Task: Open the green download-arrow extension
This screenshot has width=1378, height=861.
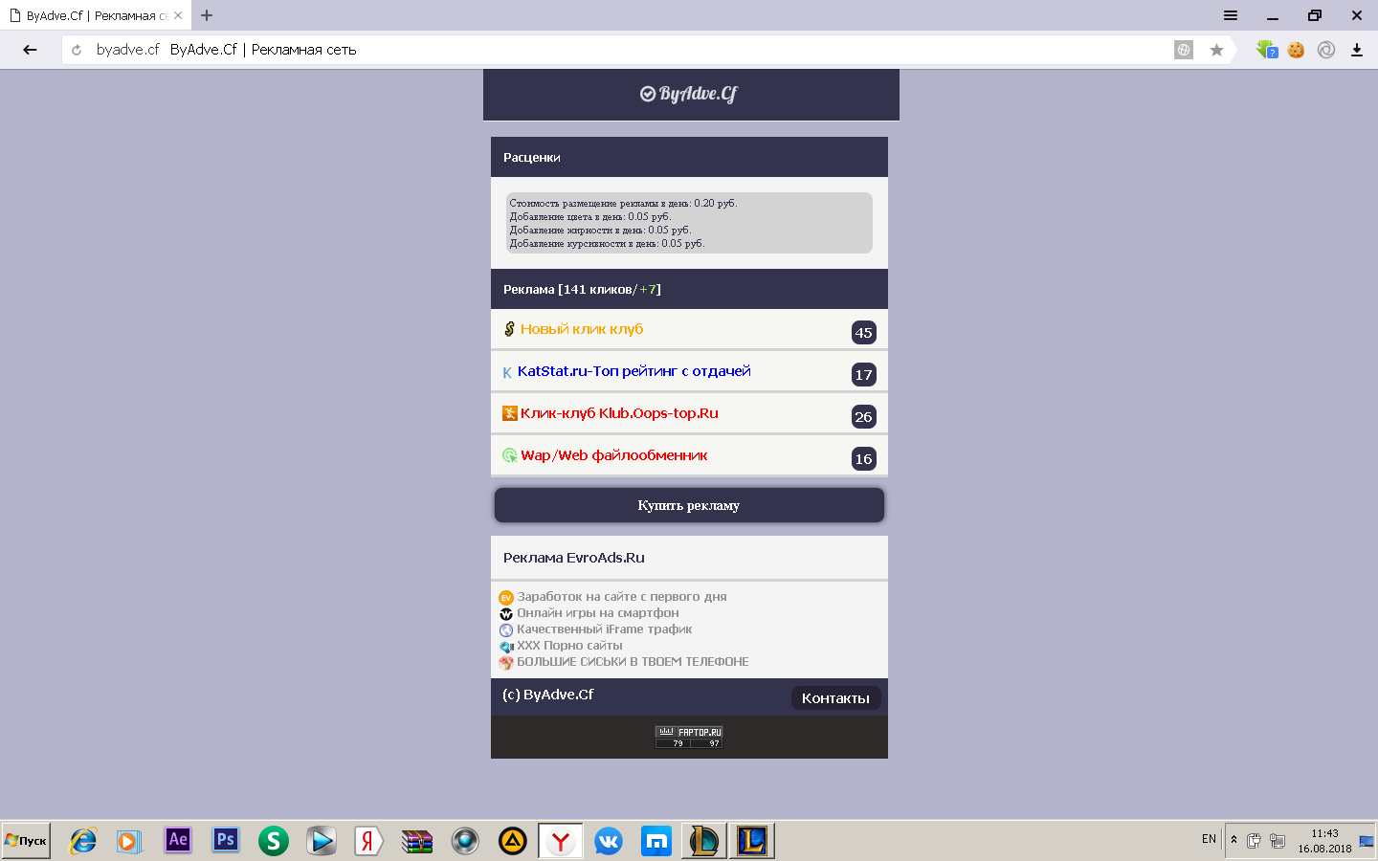Action: coord(1266,50)
